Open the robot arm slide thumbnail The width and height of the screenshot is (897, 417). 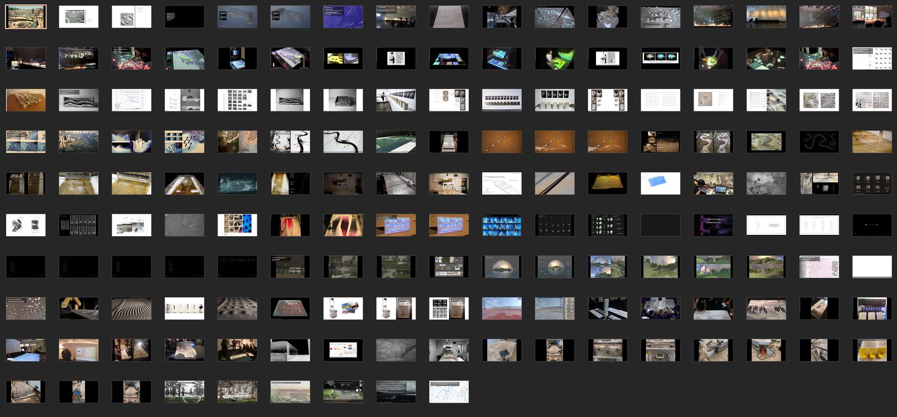pos(78,308)
